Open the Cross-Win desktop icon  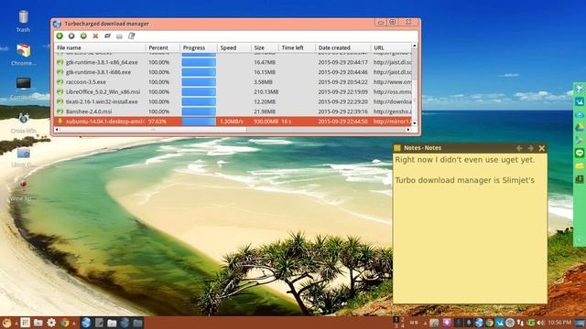[23, 122]
